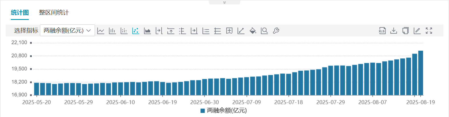Download the chart image

pyautogui.click(x=394, y=31)
